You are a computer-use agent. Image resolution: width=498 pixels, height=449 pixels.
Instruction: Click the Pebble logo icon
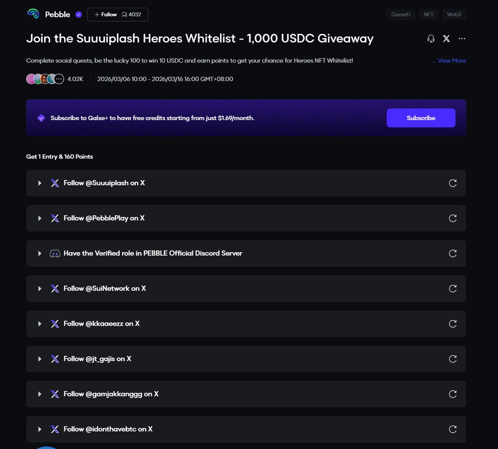pos(33,14)
